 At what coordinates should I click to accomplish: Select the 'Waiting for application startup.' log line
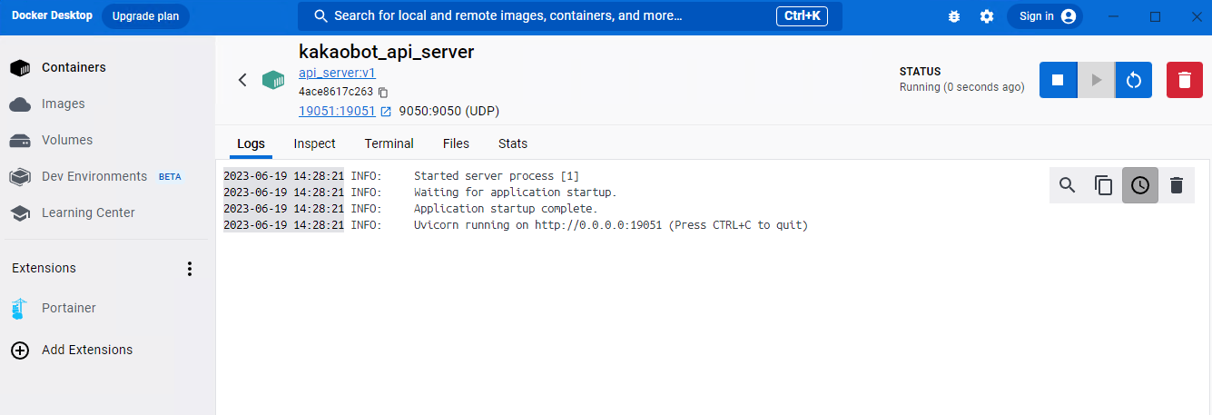click(x=516, y=193)
